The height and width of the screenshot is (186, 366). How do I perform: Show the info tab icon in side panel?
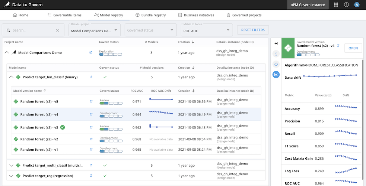point(276,54)
